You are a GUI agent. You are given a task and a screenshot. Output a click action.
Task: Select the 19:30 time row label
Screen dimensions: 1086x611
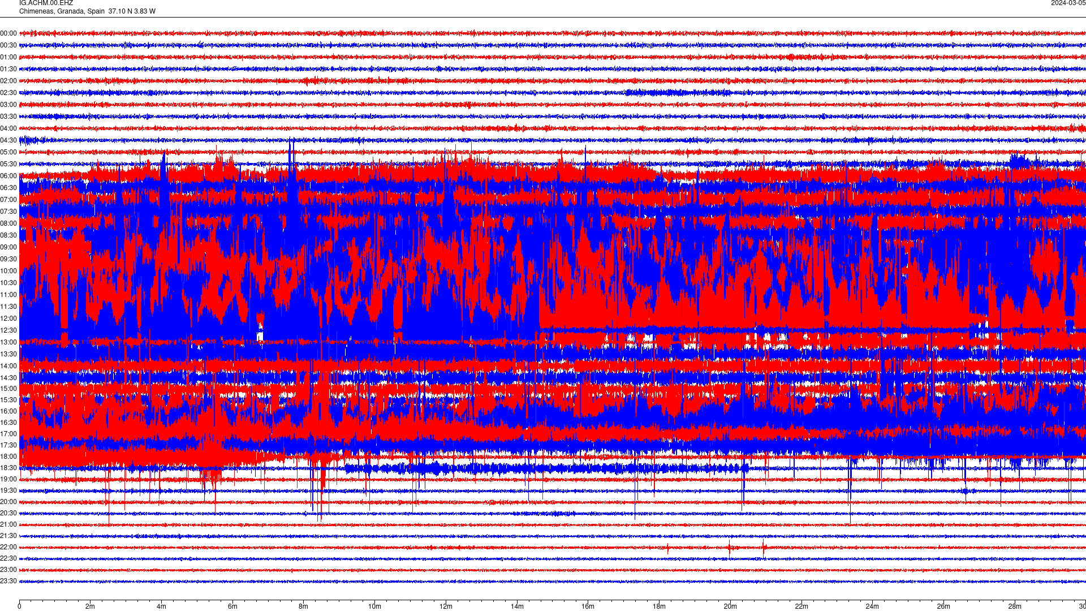(x=8, y=490)
